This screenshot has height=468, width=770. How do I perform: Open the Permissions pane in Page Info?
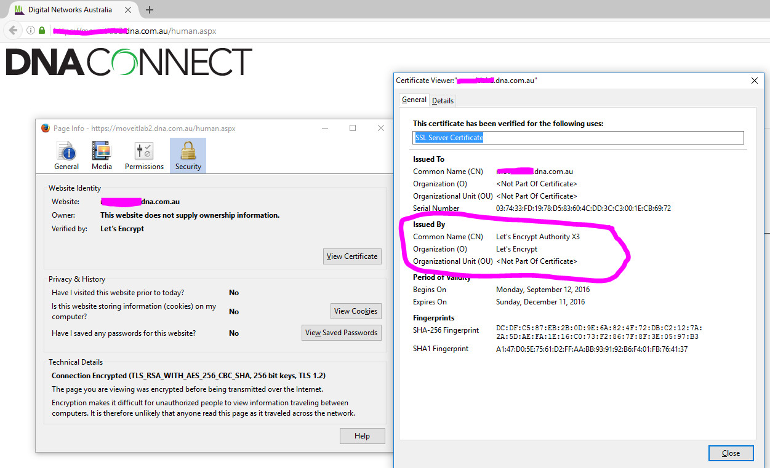[144, 156]
